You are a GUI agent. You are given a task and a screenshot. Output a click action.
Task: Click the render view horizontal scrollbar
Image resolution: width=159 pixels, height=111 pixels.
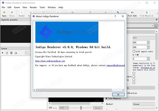click(x=70, y=103)
